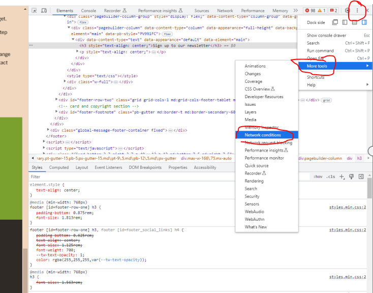The image size is (373, 293).
Task: Toggle the .cls element classes panel
Action: point(330,177)
